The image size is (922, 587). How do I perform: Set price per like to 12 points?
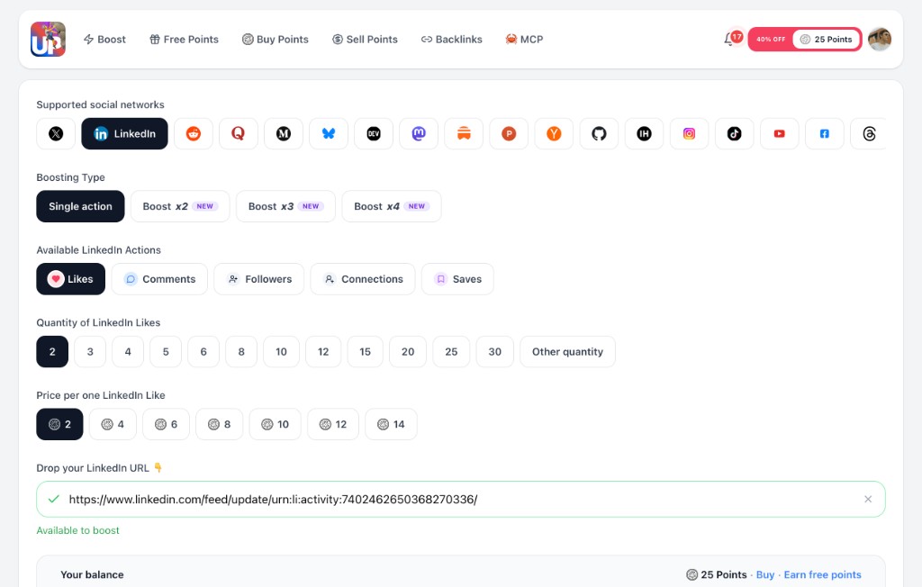click(x=333, y=424)
